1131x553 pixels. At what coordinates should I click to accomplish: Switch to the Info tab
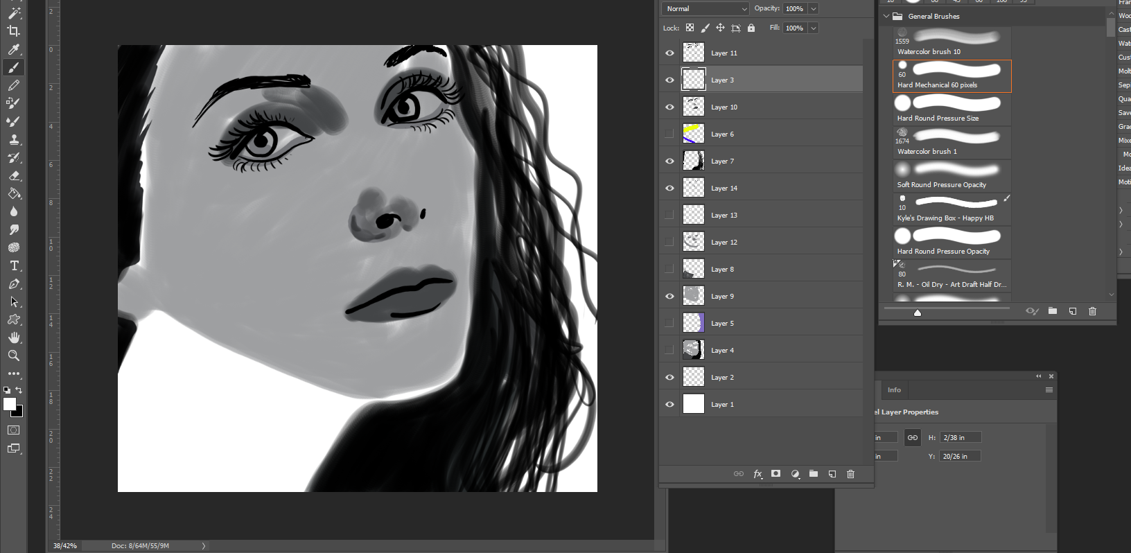point(894,390)
